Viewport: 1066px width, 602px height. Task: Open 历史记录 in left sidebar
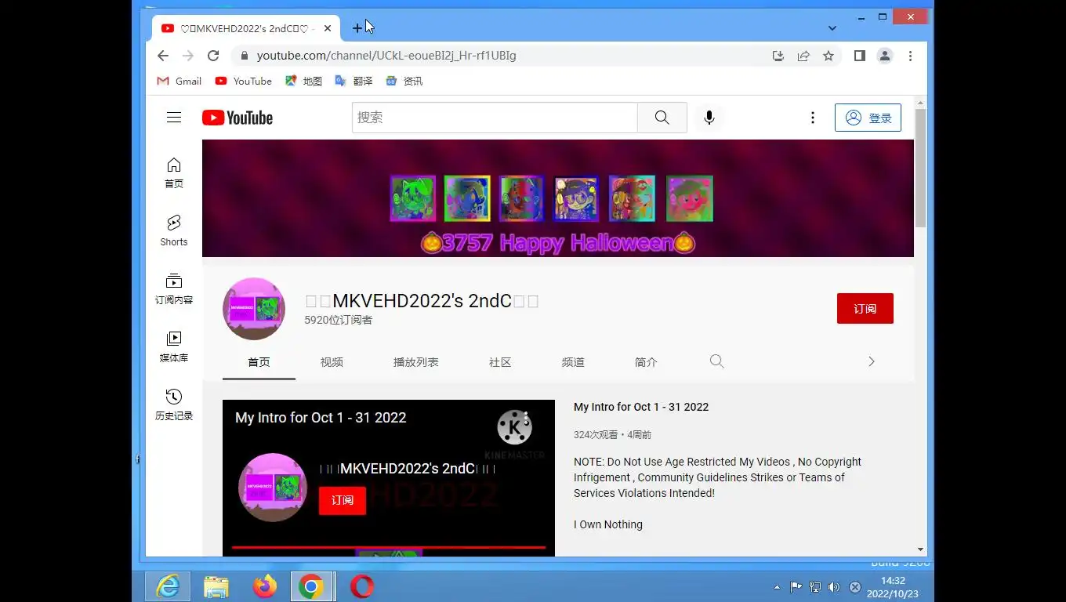pos(174,404)
